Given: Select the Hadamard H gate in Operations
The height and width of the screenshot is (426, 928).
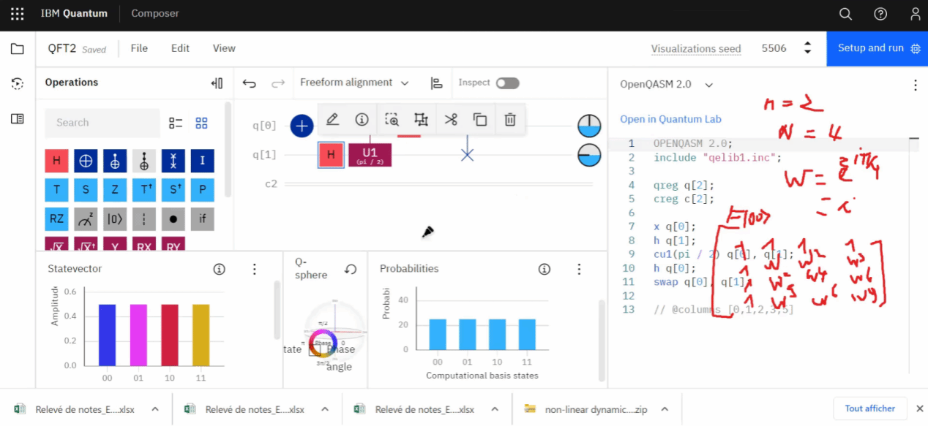Looking at the screenshot, I should (56, 161).
